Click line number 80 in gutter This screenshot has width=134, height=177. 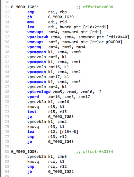coord(7,152)
